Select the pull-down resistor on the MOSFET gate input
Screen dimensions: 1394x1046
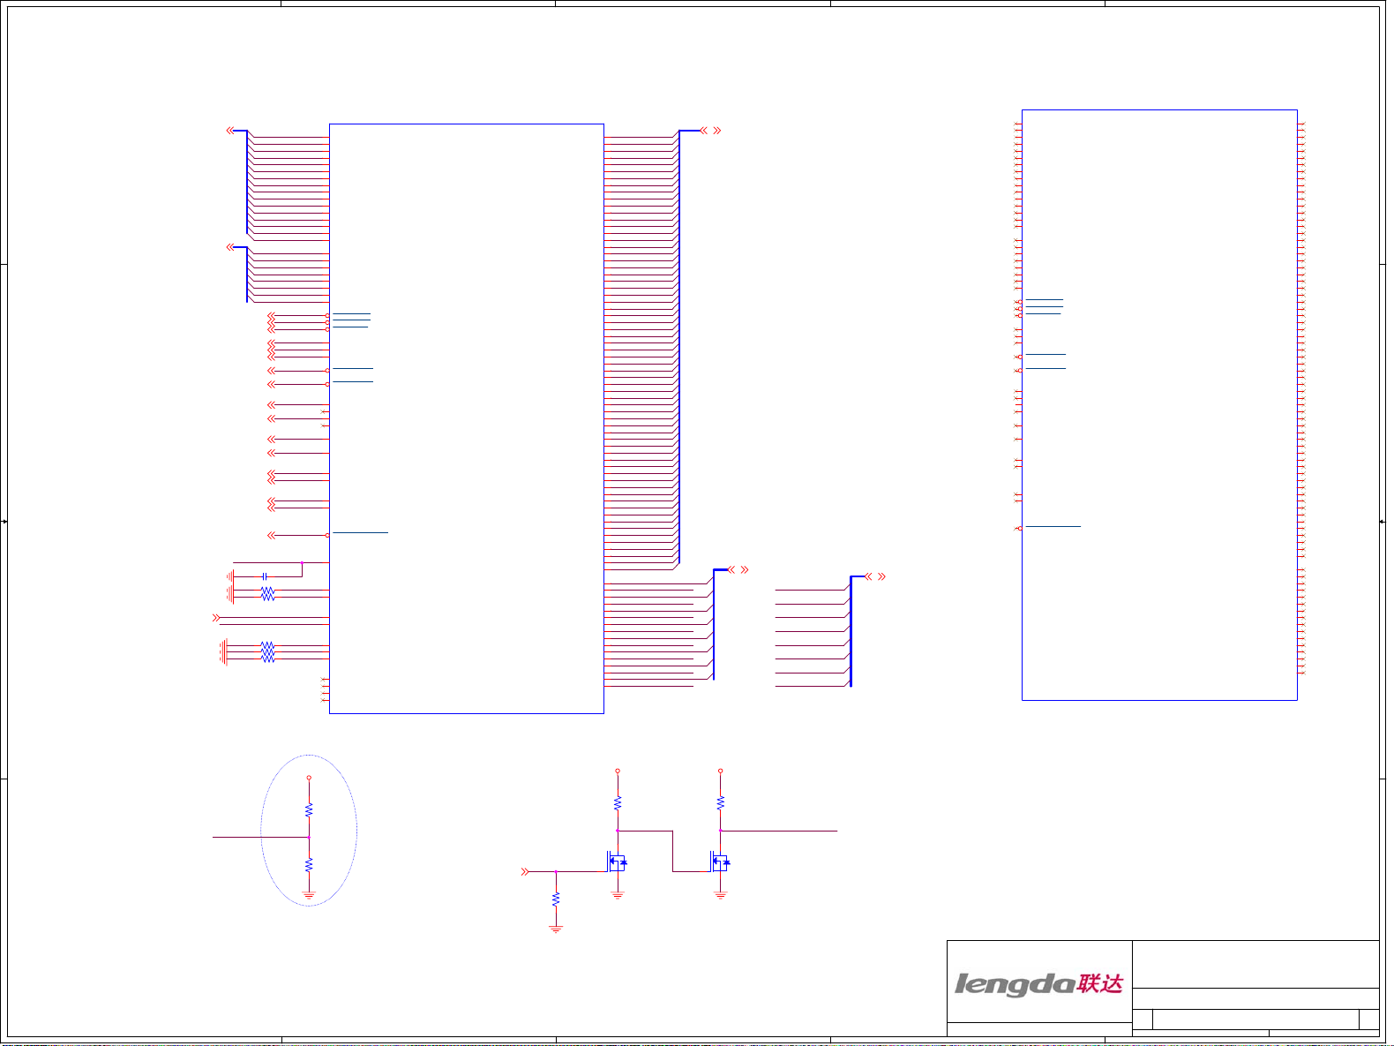(x=556, y=899)
